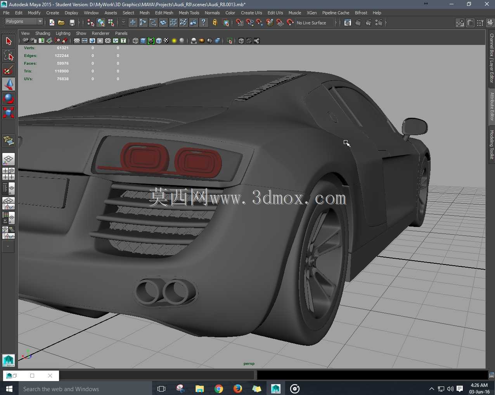Open the Bifrost menu
The width and height of the screenshot is (495, 395).
point(361,13)
